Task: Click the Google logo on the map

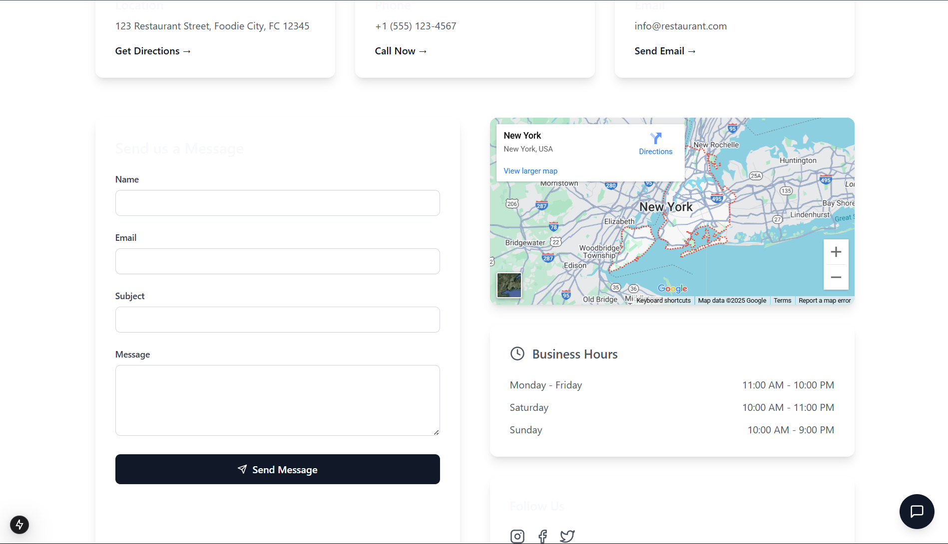Action: point(672,288)
